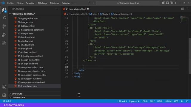Select the 21-formulaires.html editor tab
This screenshot has height=107, width=191.
point(76,9)
